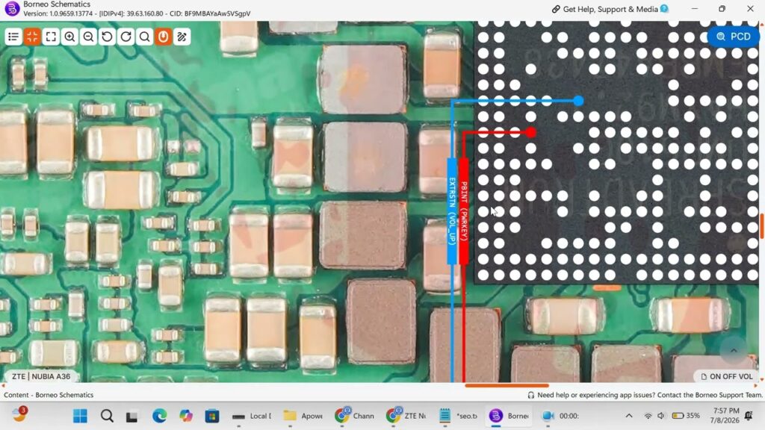Image resolution: width=765 pixels, height=430 pixels.
Task: Switch to Chrome Chann taskbar window
Action: pos(355,416)
